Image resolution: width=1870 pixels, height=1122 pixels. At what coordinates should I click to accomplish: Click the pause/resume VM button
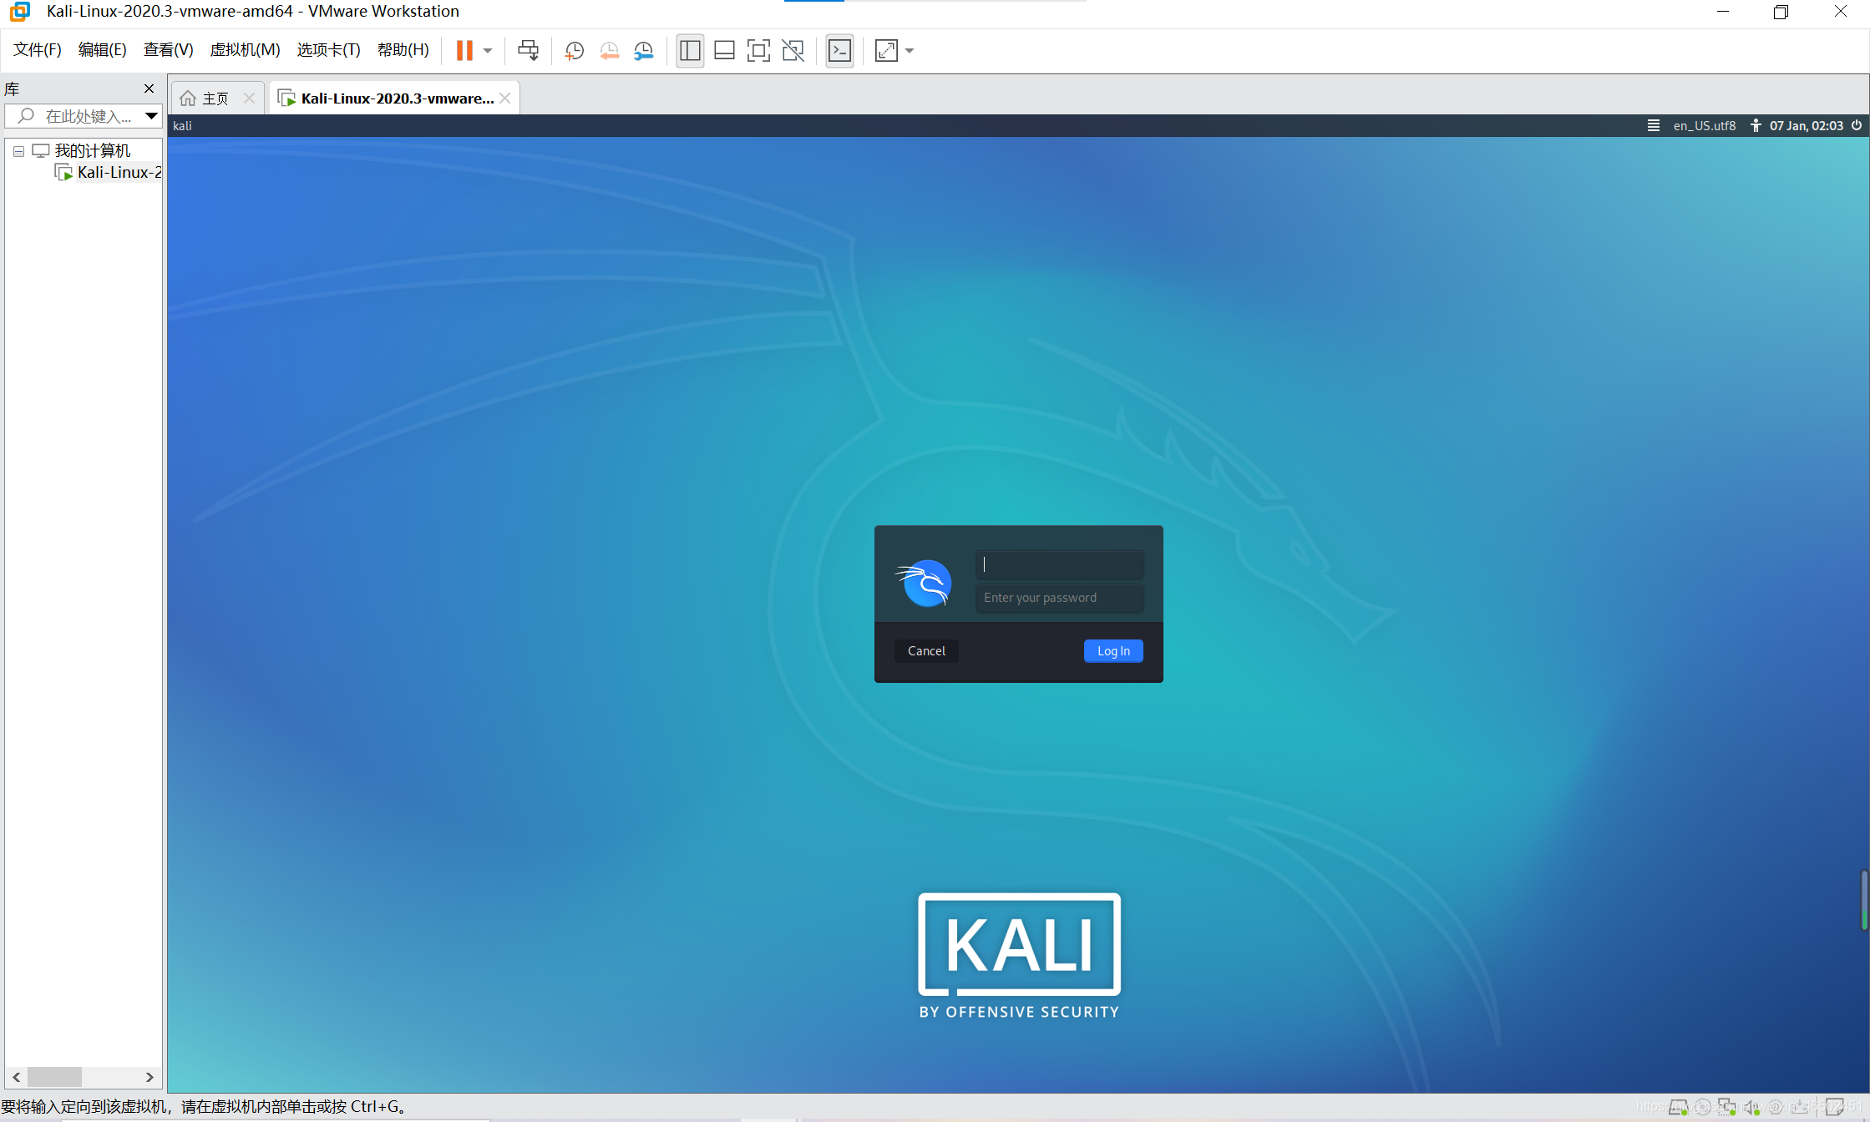(465, 49)
